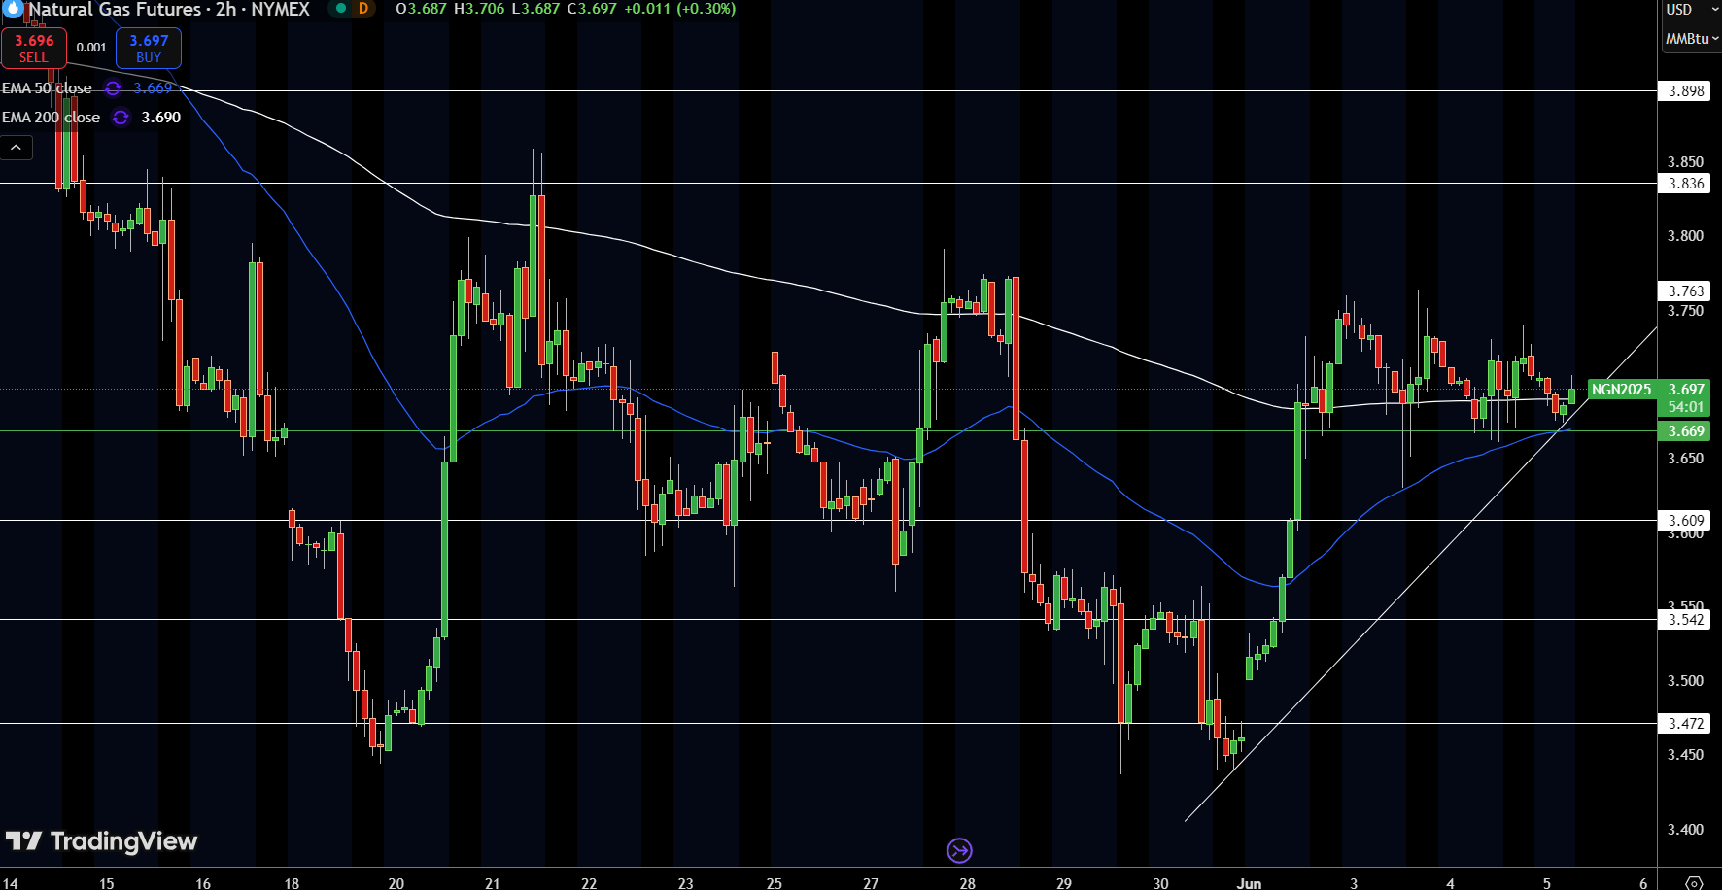Click the NGN2025 price label
This screenshot has width=1722, height=890.
(1621, 390)
